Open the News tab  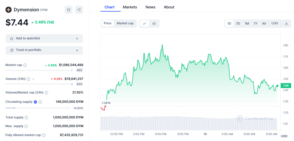point(150,7)
